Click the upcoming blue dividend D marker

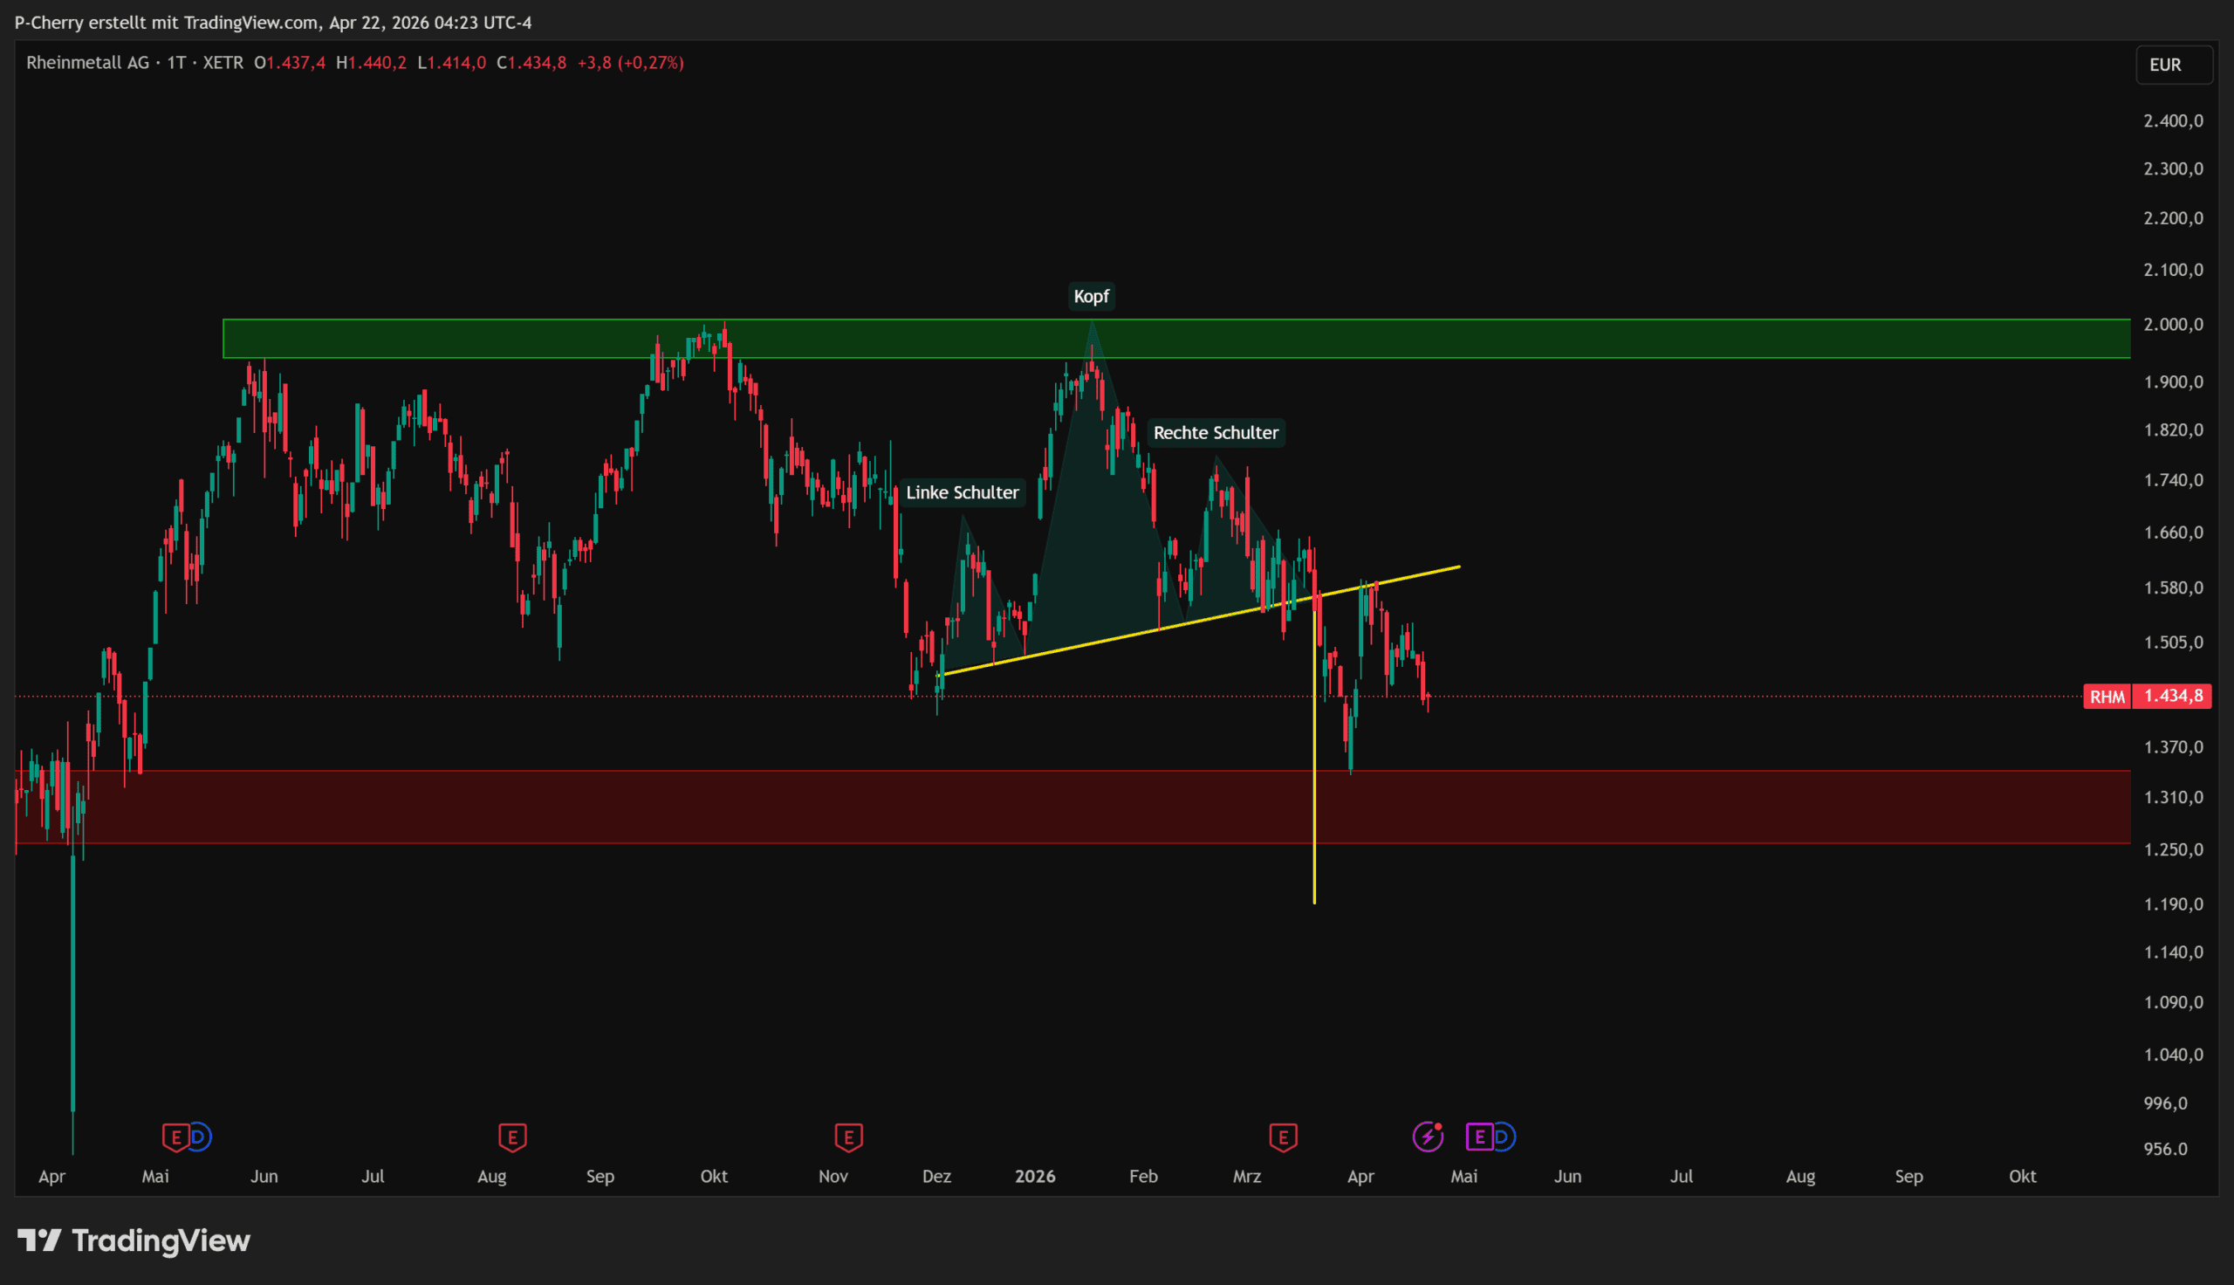[x=1503, y=1137]
